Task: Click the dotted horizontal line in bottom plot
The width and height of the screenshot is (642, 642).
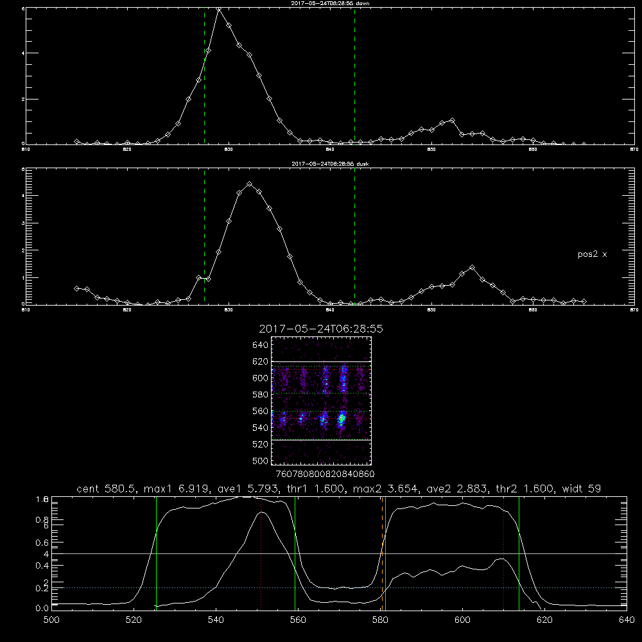Action: 339,588
